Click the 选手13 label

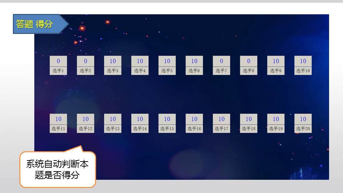113,129
